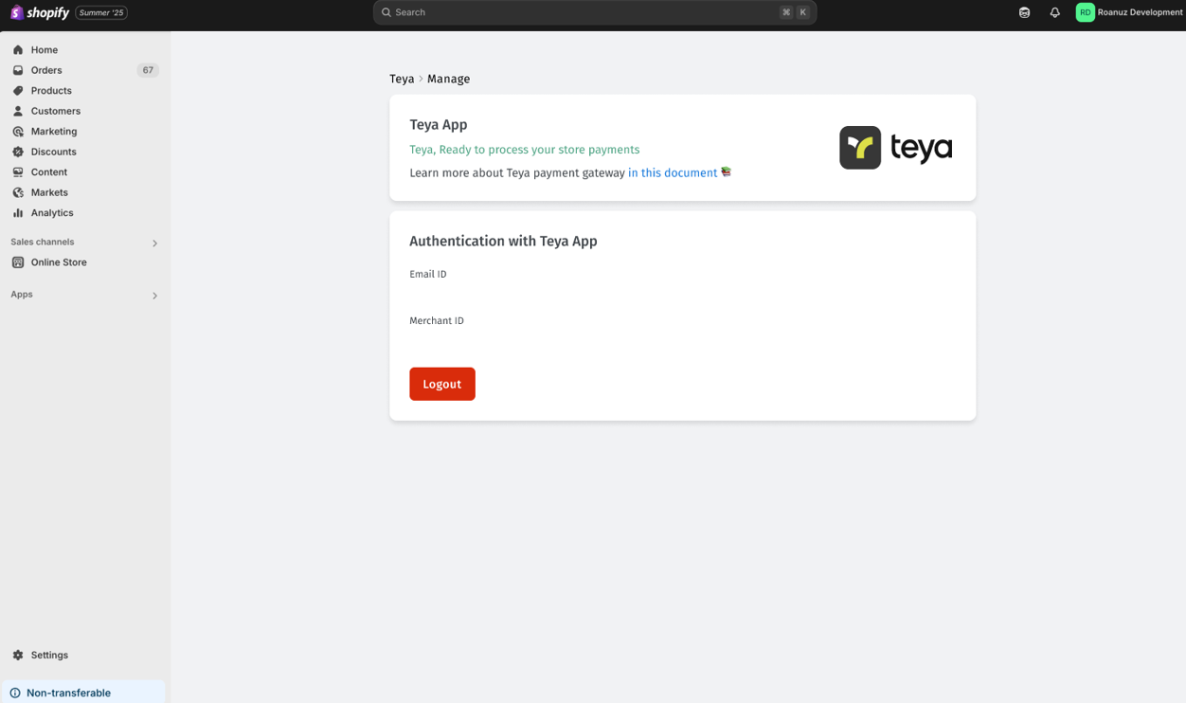Open notifications bell icon
Image resolution: width=1186 pixels, height=703 pixels.
(1054, 12)
